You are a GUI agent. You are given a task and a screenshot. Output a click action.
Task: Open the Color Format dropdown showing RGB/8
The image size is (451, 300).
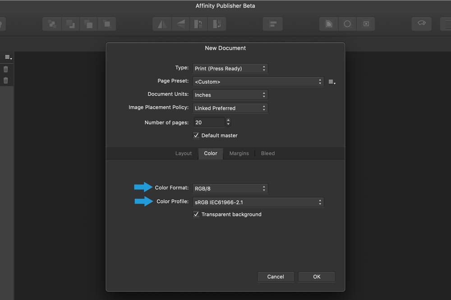tap(230, 188)
